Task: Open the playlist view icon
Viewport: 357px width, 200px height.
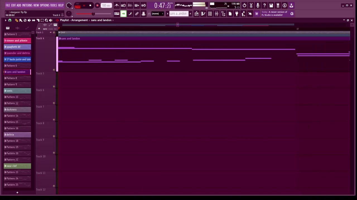Action: pyautogui.click(x=197, y=14)
